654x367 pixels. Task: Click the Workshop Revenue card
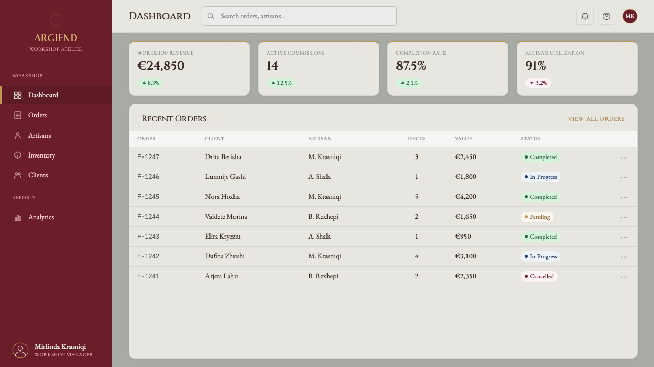pos(189,68)
